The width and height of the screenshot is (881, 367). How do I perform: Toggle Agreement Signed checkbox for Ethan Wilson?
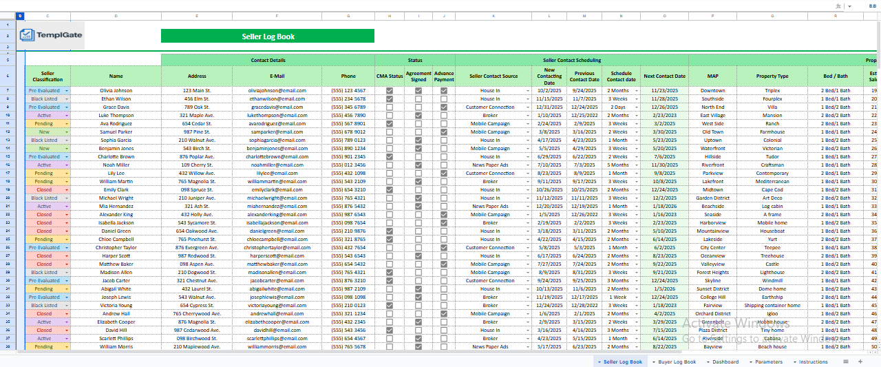point(418,98)
